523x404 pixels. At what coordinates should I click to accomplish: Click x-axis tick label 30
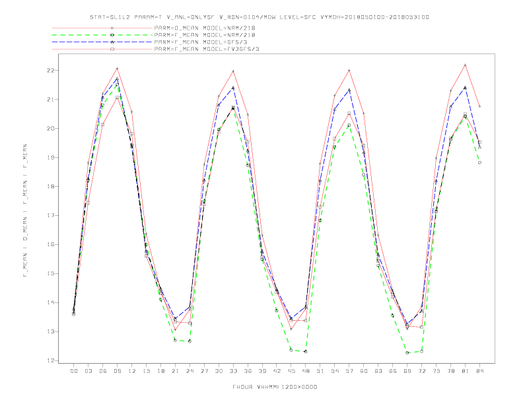219,371
